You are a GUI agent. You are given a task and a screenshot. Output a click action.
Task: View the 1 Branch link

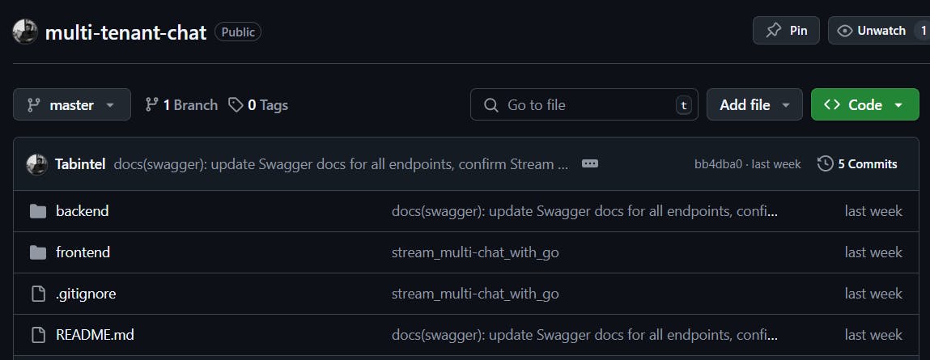click(181, 105)
